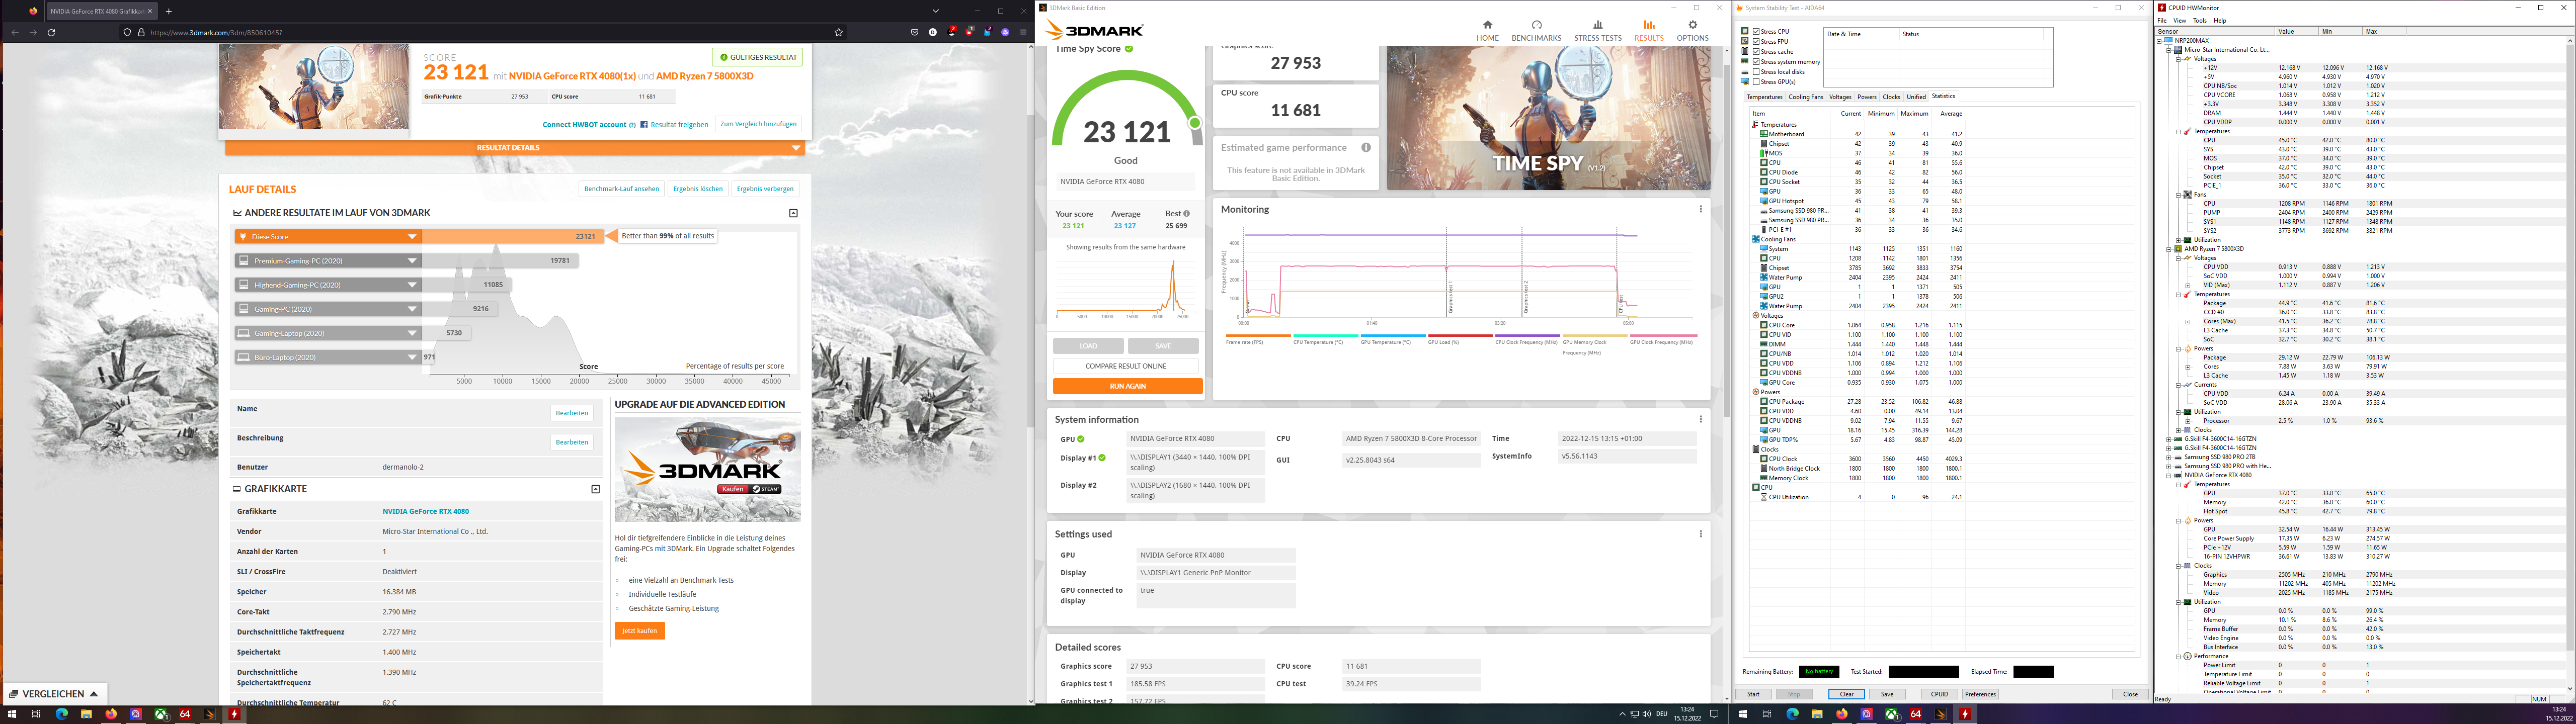Click the Clear button in AIDA64

click(x=1846, y=694)
